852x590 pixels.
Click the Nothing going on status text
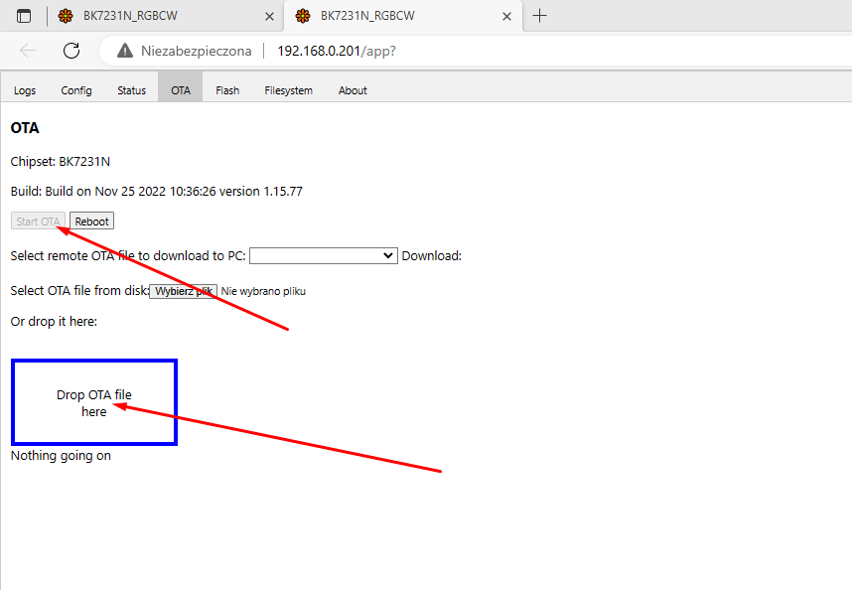(x=61, y=455)
